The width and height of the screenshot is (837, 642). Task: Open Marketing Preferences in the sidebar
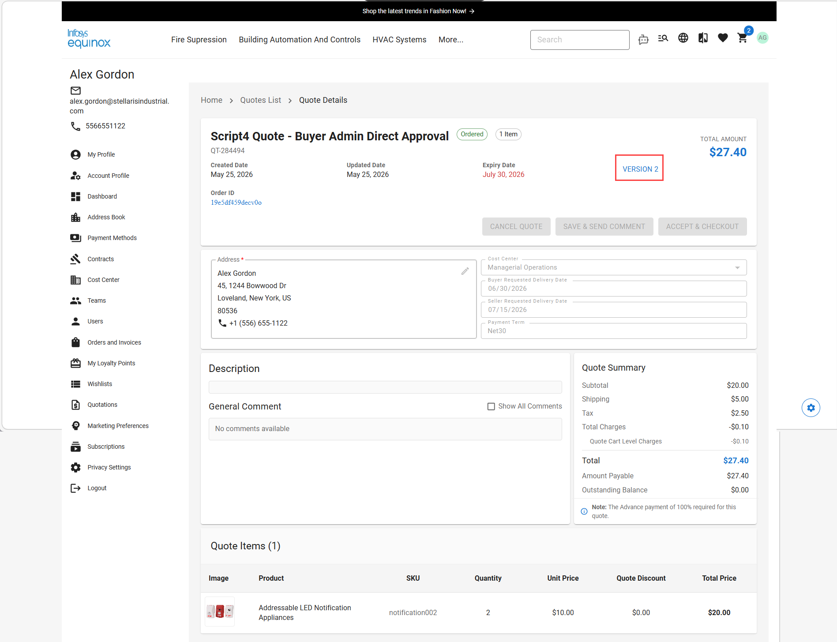(x=118, y=426)
